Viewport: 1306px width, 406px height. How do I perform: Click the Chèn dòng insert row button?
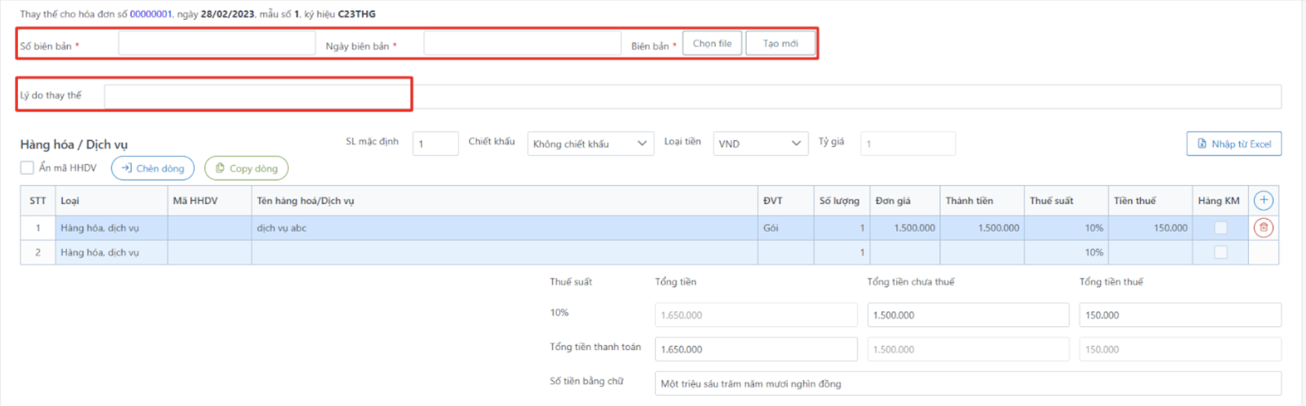[153, 168]
